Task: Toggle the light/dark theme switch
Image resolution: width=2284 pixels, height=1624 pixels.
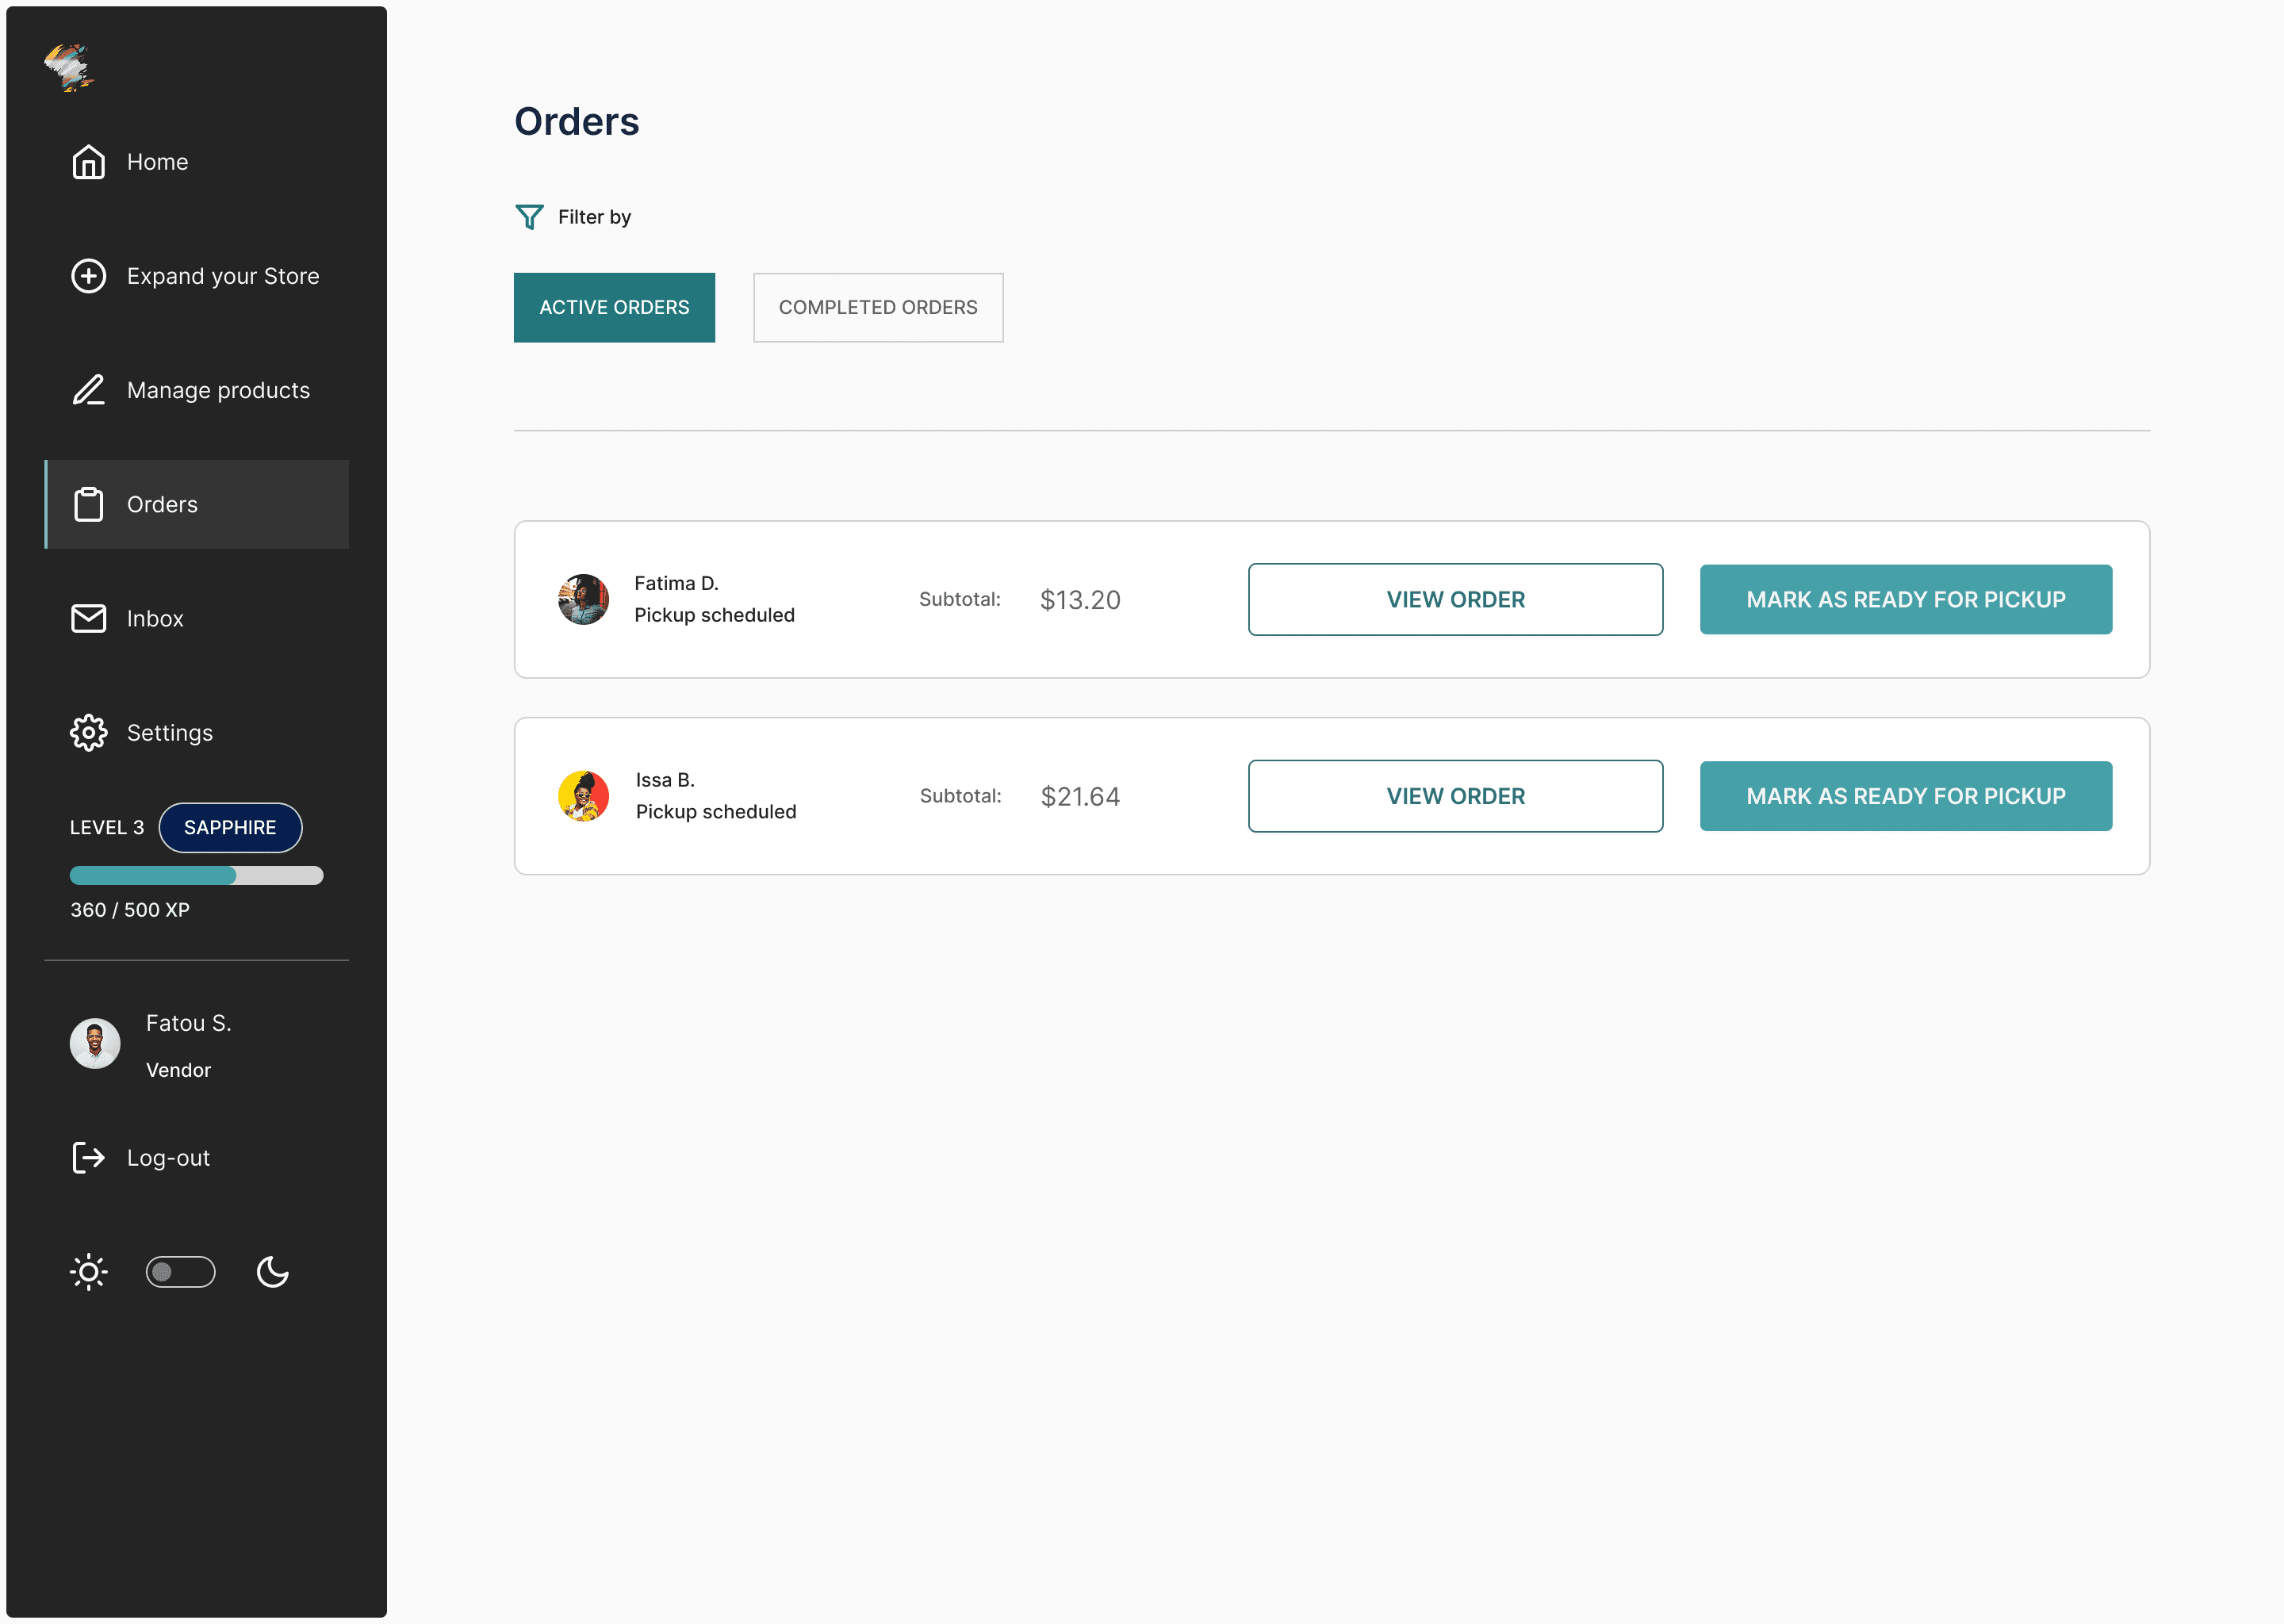Action: tap(180, 1272)
